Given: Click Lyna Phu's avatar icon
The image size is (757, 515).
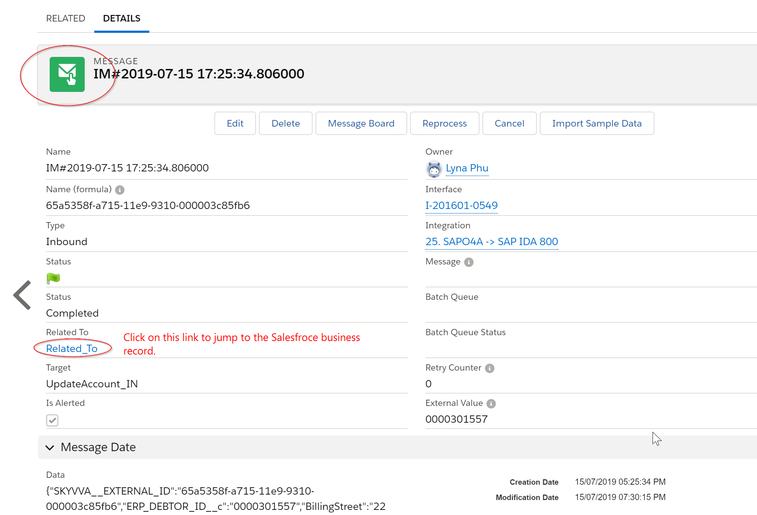Looking at the screenshot, I should click(x=434, y=169).
